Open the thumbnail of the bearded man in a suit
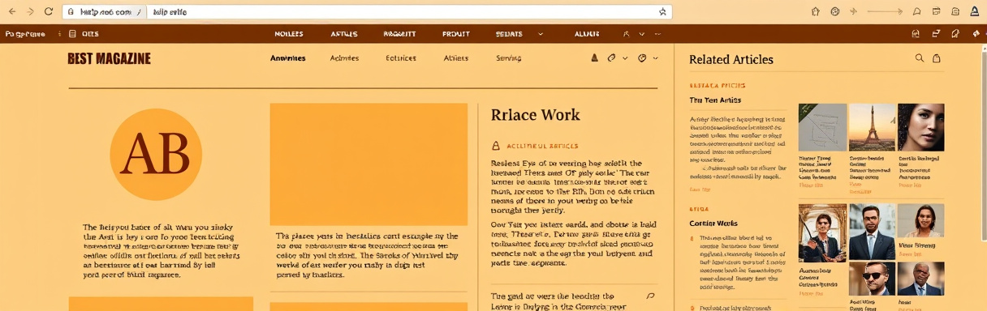987x311 pixels. coord(872,232)
